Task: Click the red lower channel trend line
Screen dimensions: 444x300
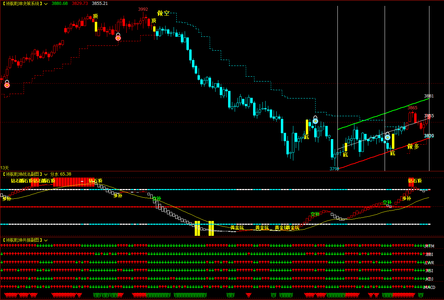Action: click(x=384, y=153)
